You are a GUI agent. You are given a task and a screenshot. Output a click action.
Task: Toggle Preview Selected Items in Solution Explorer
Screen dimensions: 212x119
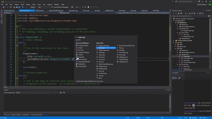202,13
